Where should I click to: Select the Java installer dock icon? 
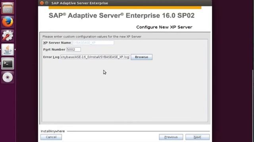click(x=8, y=49)
